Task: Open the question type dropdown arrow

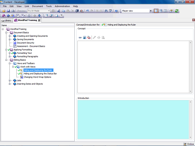Action: coord(25,16)
